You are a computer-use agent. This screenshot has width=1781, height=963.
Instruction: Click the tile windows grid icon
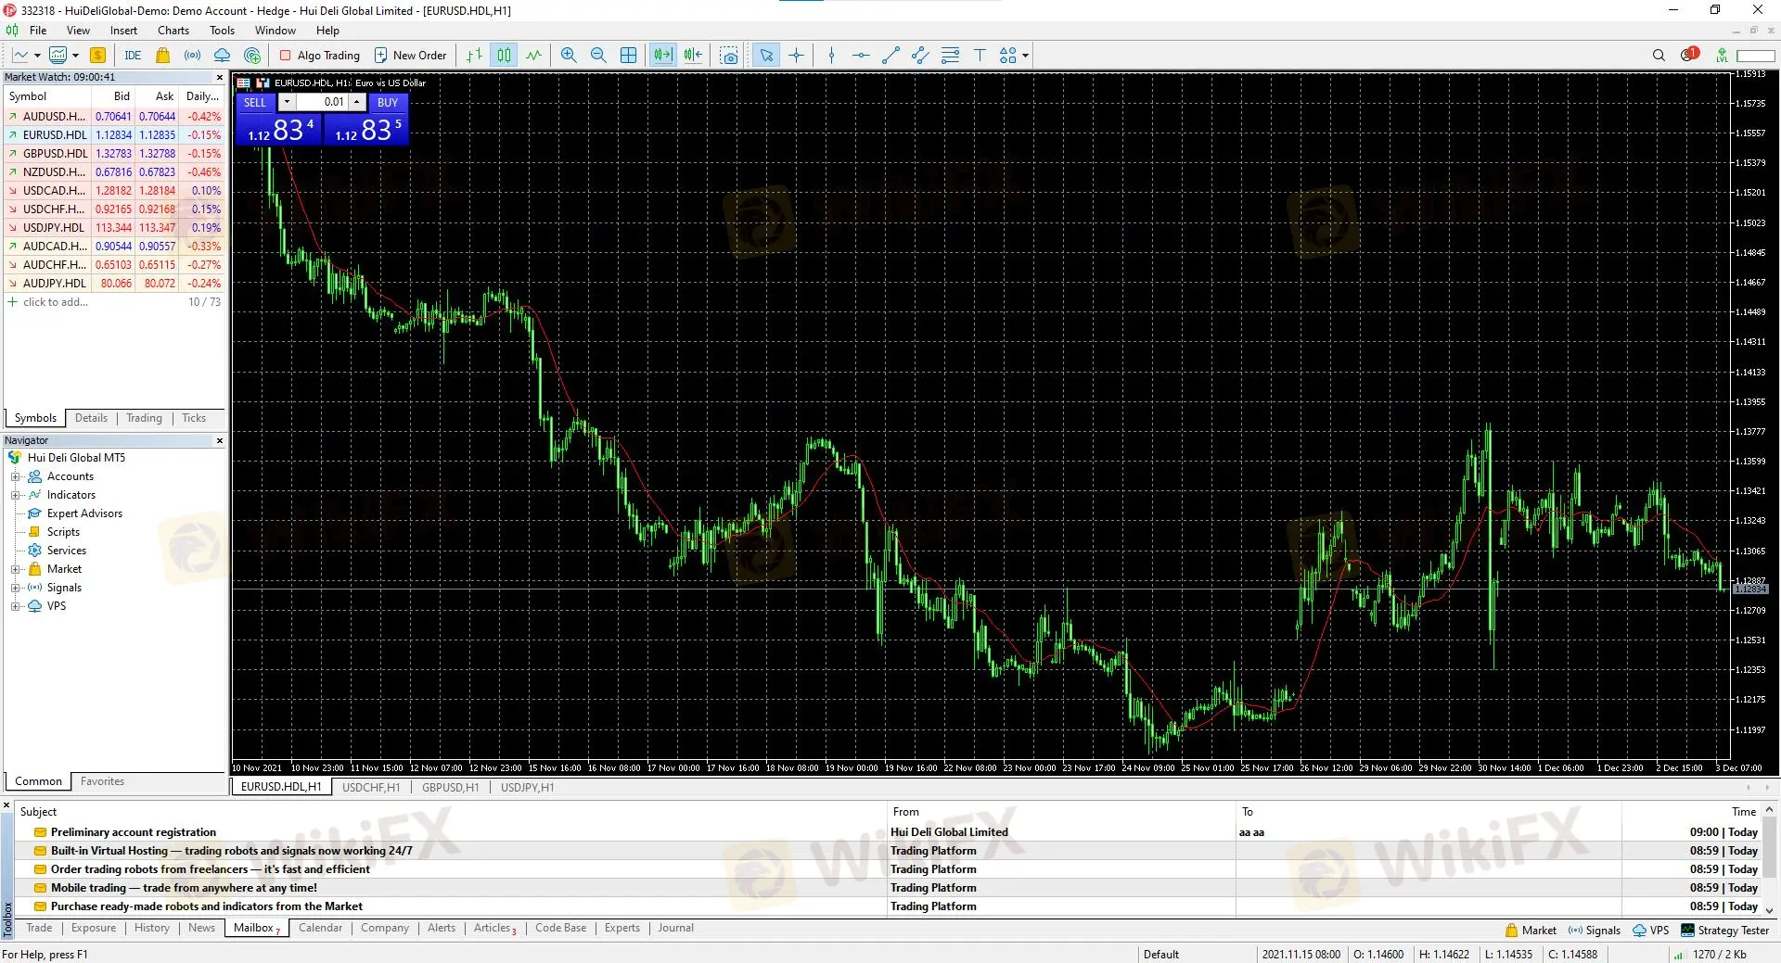pyautogui.click(x=628, y=56)
